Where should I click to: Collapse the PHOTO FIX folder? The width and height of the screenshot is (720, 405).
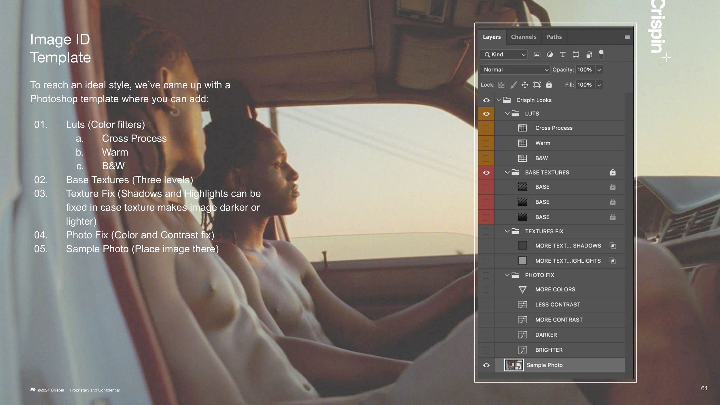point(507,275)
